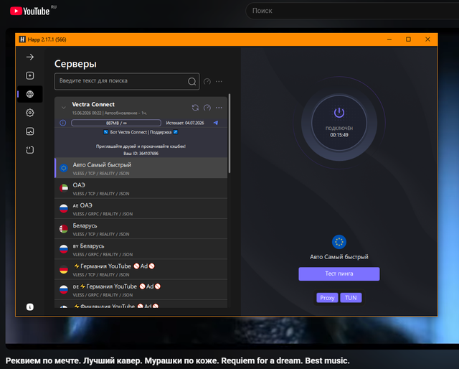The image size is (459, 369).
Task: Click the Happ logo in the title bar
Action: pos(22,39)
